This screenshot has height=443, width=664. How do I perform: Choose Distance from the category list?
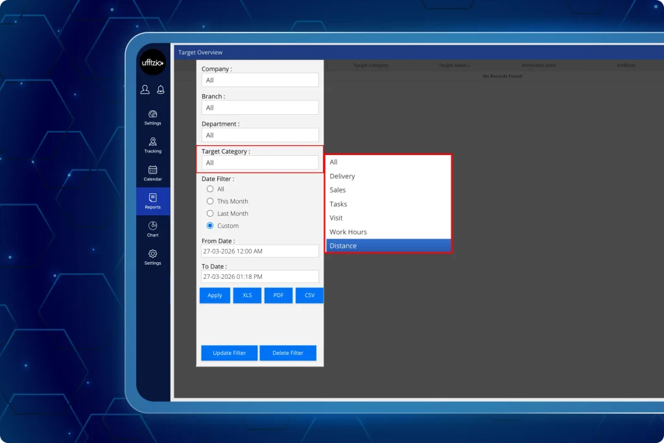[x=388, y=246]
